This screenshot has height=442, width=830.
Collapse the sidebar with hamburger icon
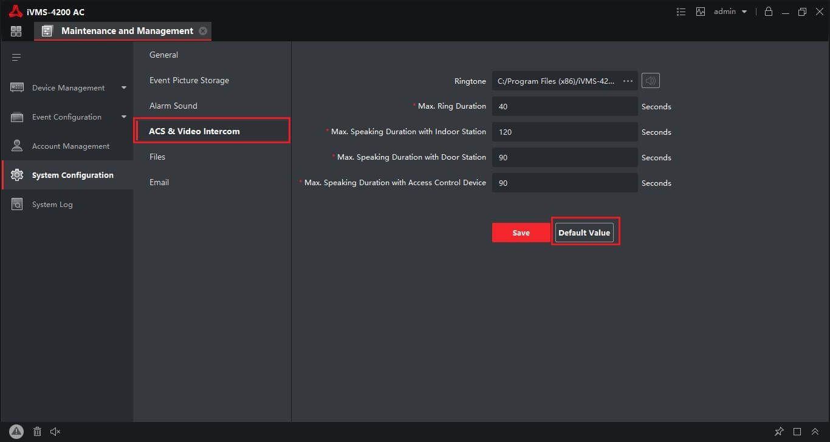16,58
